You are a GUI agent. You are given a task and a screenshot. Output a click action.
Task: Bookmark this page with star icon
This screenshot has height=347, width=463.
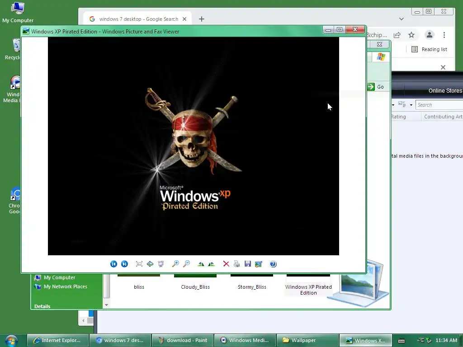tap(411, 35)
